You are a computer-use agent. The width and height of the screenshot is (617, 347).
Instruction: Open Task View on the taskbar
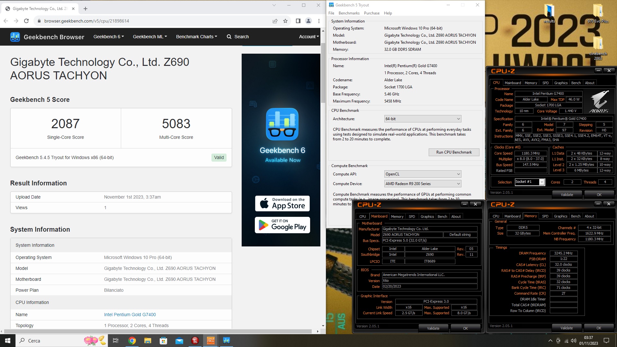116,341
